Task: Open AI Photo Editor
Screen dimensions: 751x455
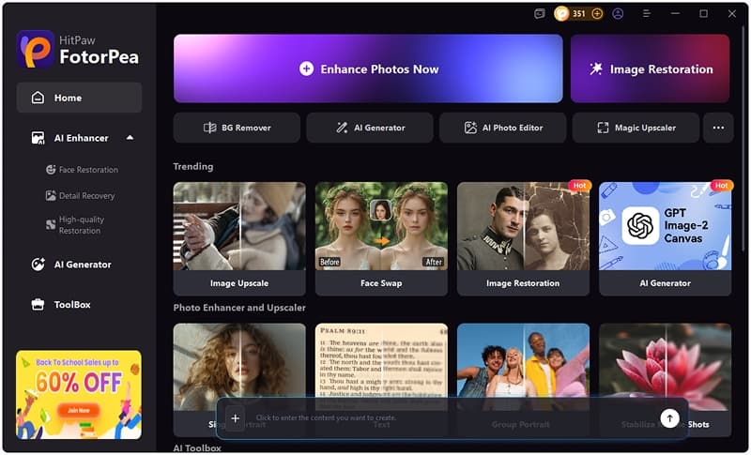Action: (503, 128)
